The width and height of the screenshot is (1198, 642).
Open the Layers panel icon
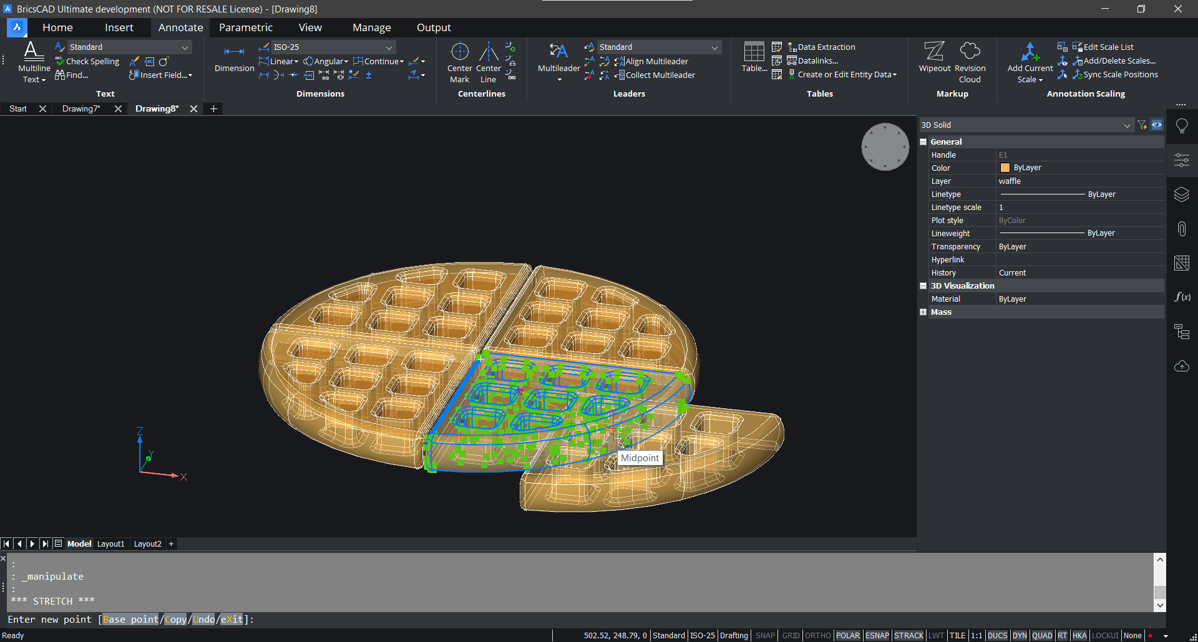click(1182, 194)
